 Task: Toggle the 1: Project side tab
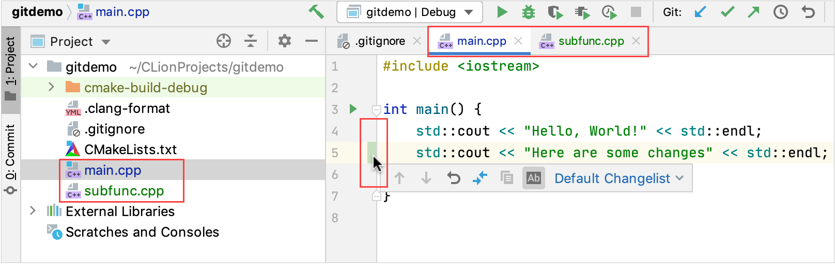10,69
